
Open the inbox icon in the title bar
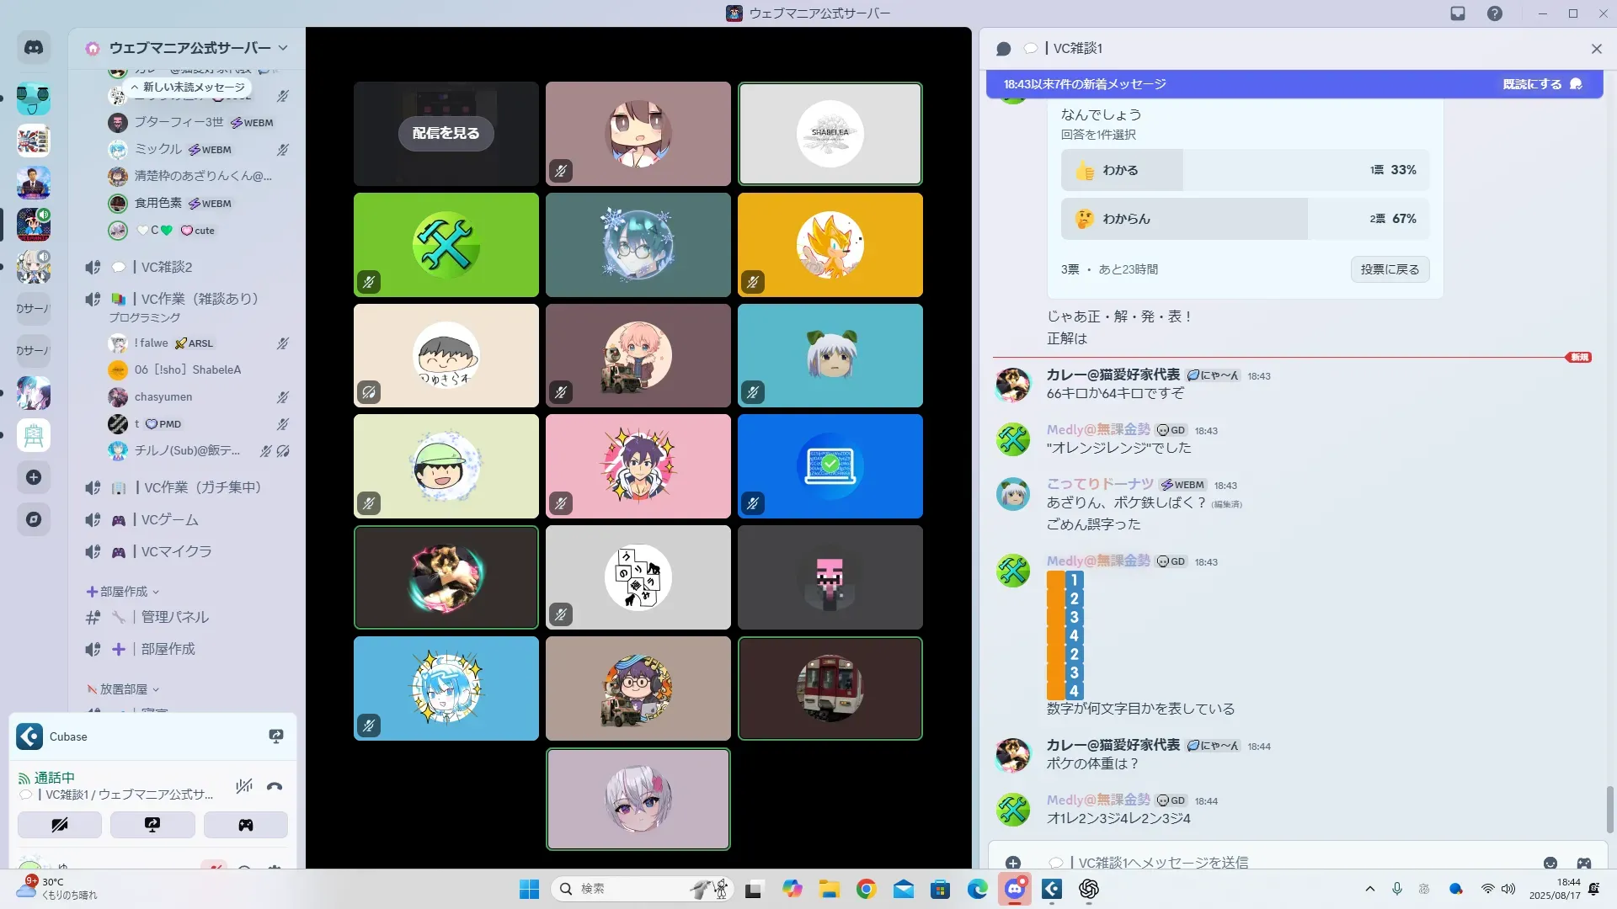1458,13
